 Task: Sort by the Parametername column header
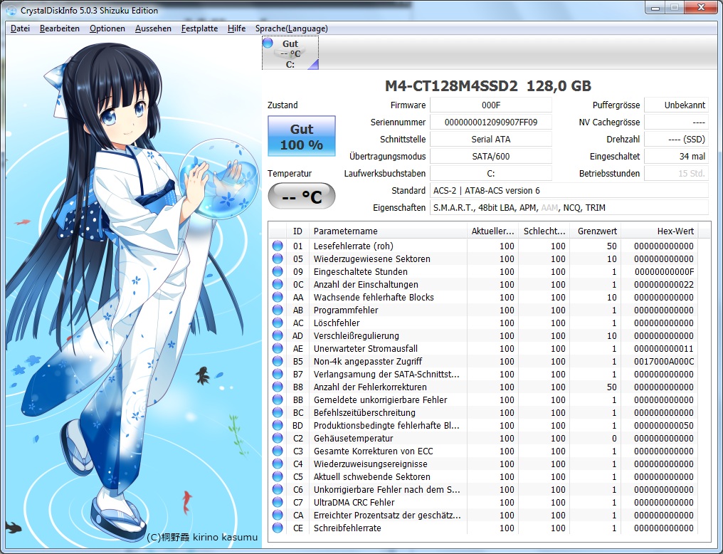[x=386, y=231]
